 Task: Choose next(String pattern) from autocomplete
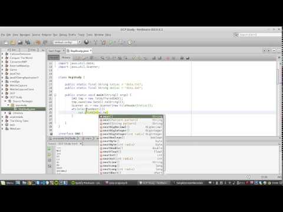tap(131, 124)
